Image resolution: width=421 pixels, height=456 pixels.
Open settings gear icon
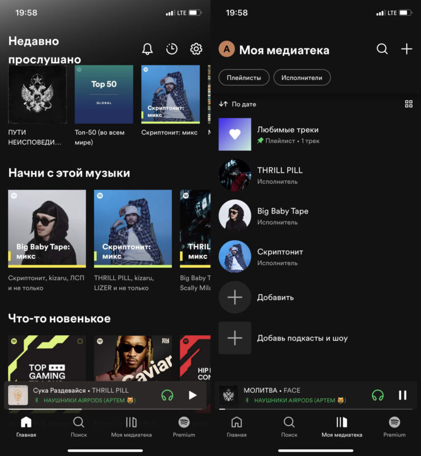(x=196, y=49)
